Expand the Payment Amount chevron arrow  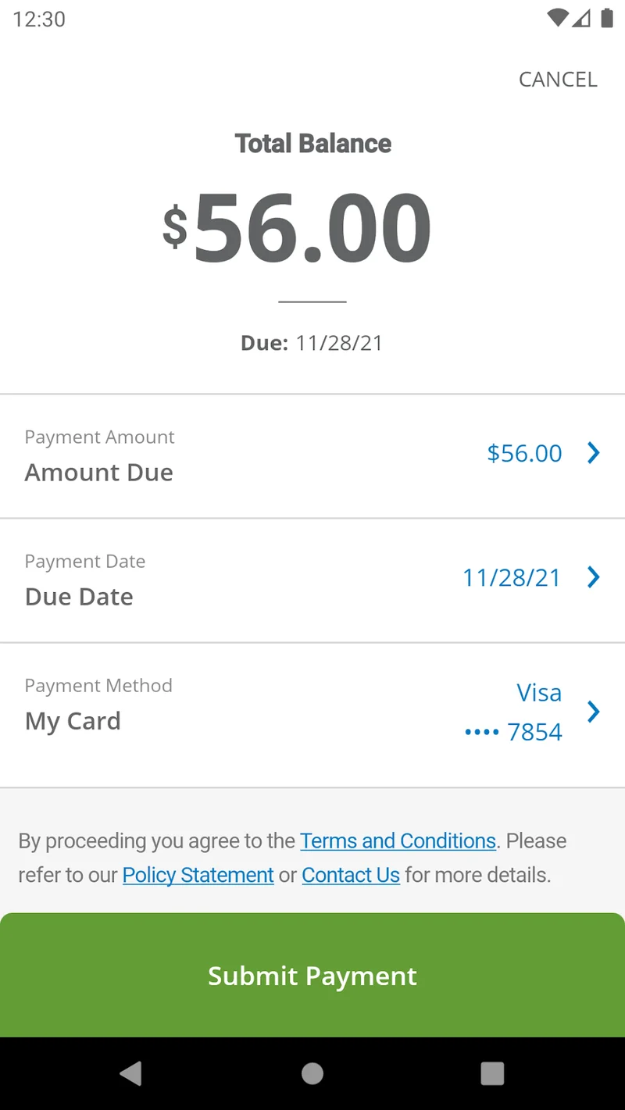tap(594, 453)
